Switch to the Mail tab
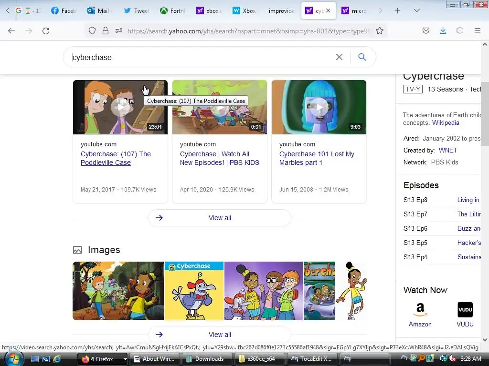 tap(99, 11)
